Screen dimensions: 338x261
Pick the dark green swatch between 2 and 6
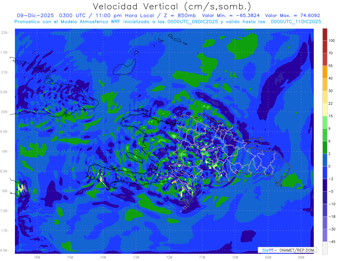tap(325, 147)
